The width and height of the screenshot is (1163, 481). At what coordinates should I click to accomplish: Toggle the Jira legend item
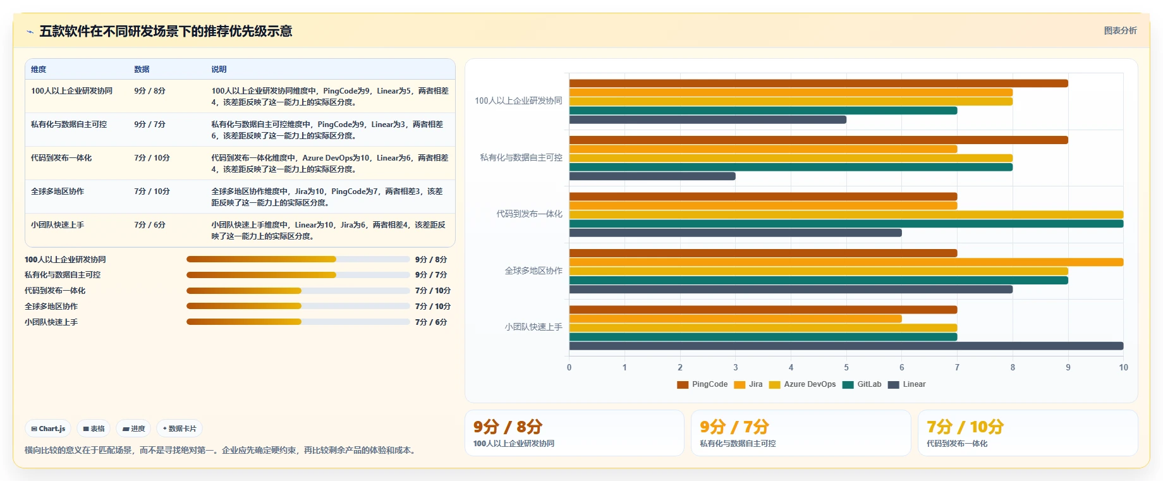pyautogui.click(x=748, y=384)
